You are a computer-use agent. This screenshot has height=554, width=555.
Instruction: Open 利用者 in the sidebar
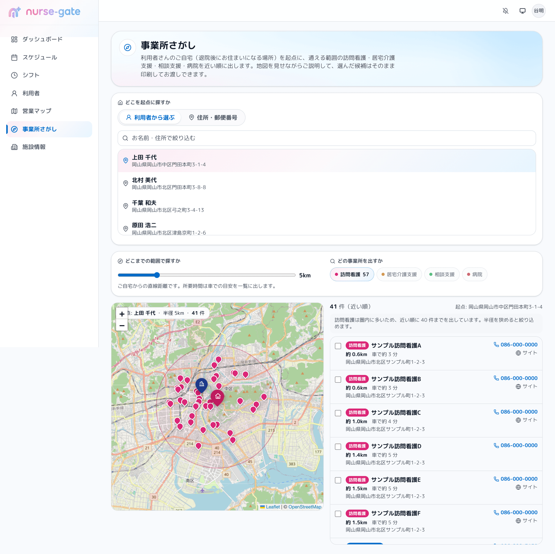click(49, 93)
